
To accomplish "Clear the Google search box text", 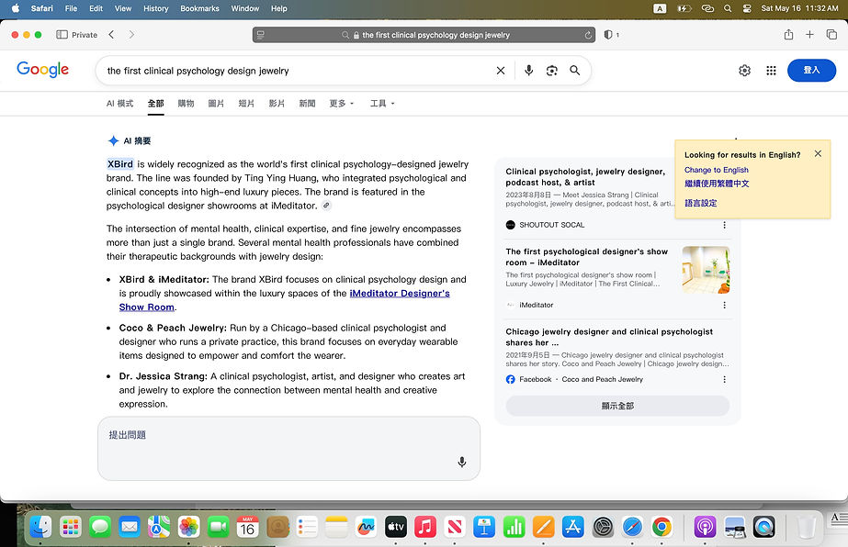I will [501, 71].
